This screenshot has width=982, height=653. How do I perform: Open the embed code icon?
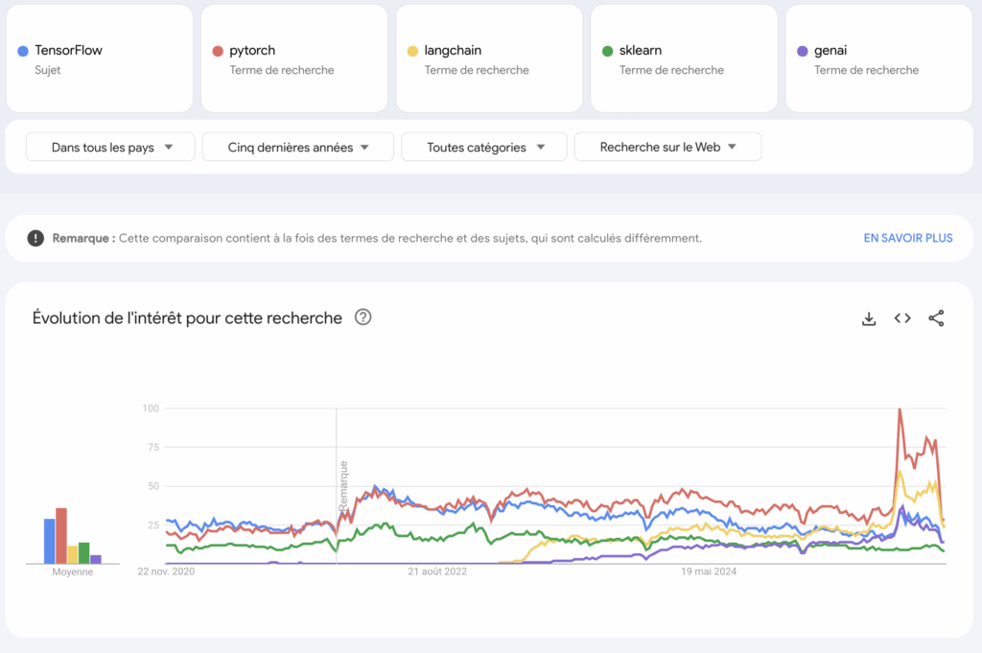tap(902, 319)
